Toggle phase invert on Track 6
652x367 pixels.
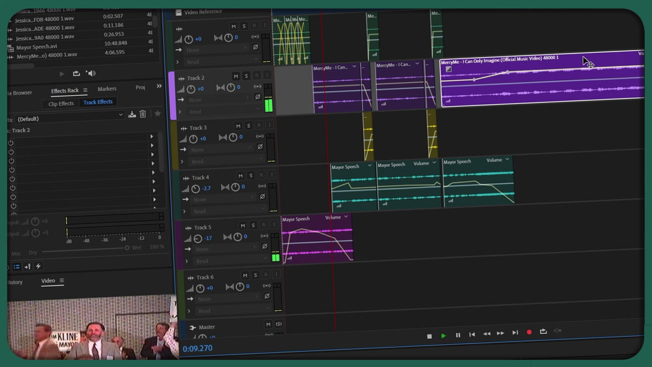[x=267, y=296]
